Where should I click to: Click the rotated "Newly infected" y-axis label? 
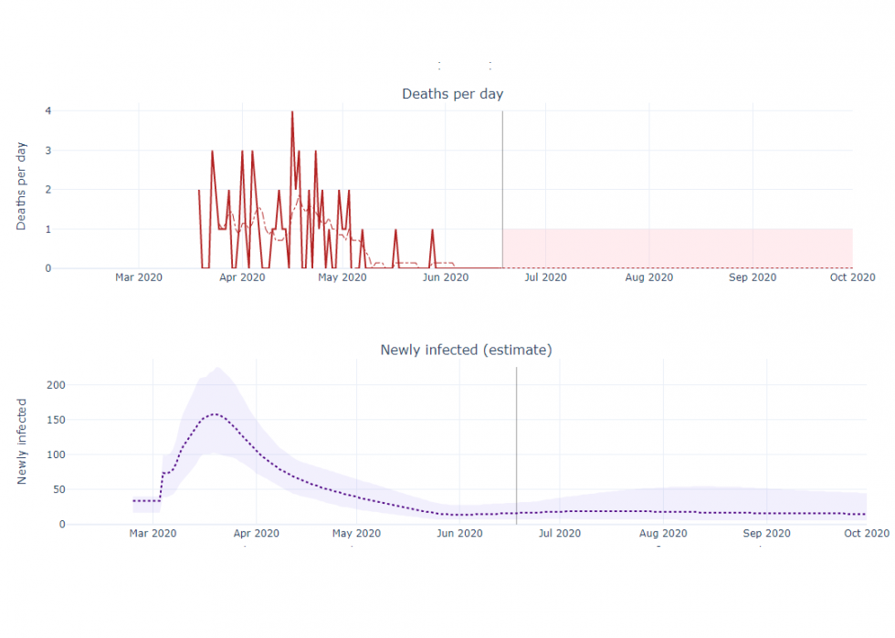(22, 441)
